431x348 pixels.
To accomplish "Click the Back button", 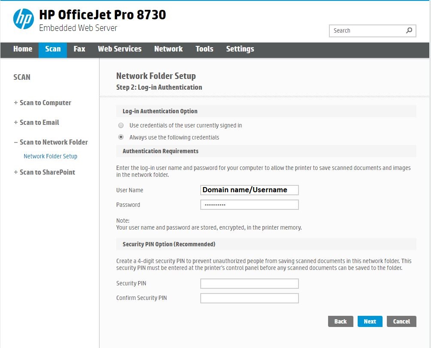I will click(x=341, y=321).
